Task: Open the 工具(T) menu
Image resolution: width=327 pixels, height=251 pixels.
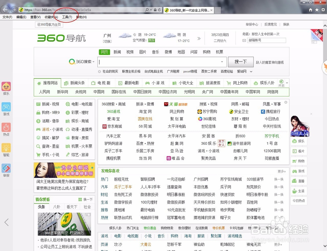Action: tap(67, 17)
